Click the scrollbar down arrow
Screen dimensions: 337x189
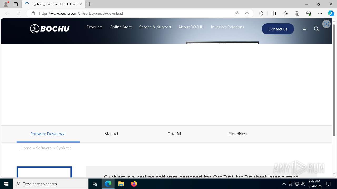coord(334,174)
